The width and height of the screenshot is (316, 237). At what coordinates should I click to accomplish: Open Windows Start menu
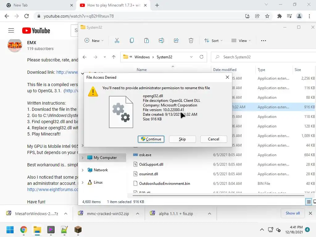pos(10,230)
